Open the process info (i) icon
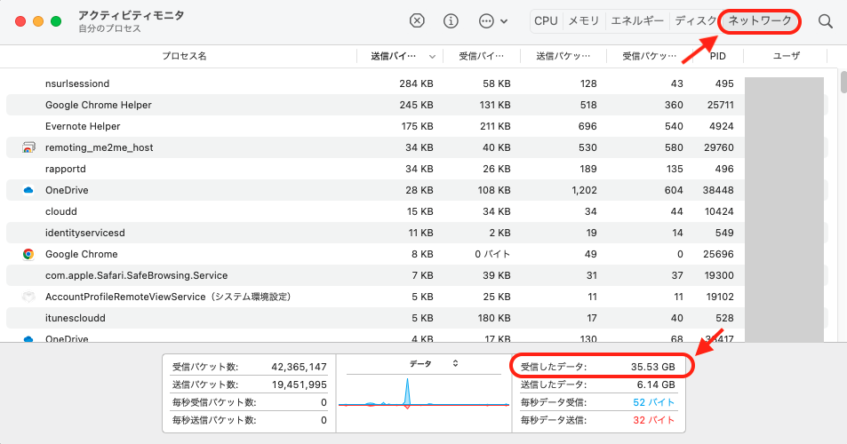Screen dimensions: 847x444 451,21
